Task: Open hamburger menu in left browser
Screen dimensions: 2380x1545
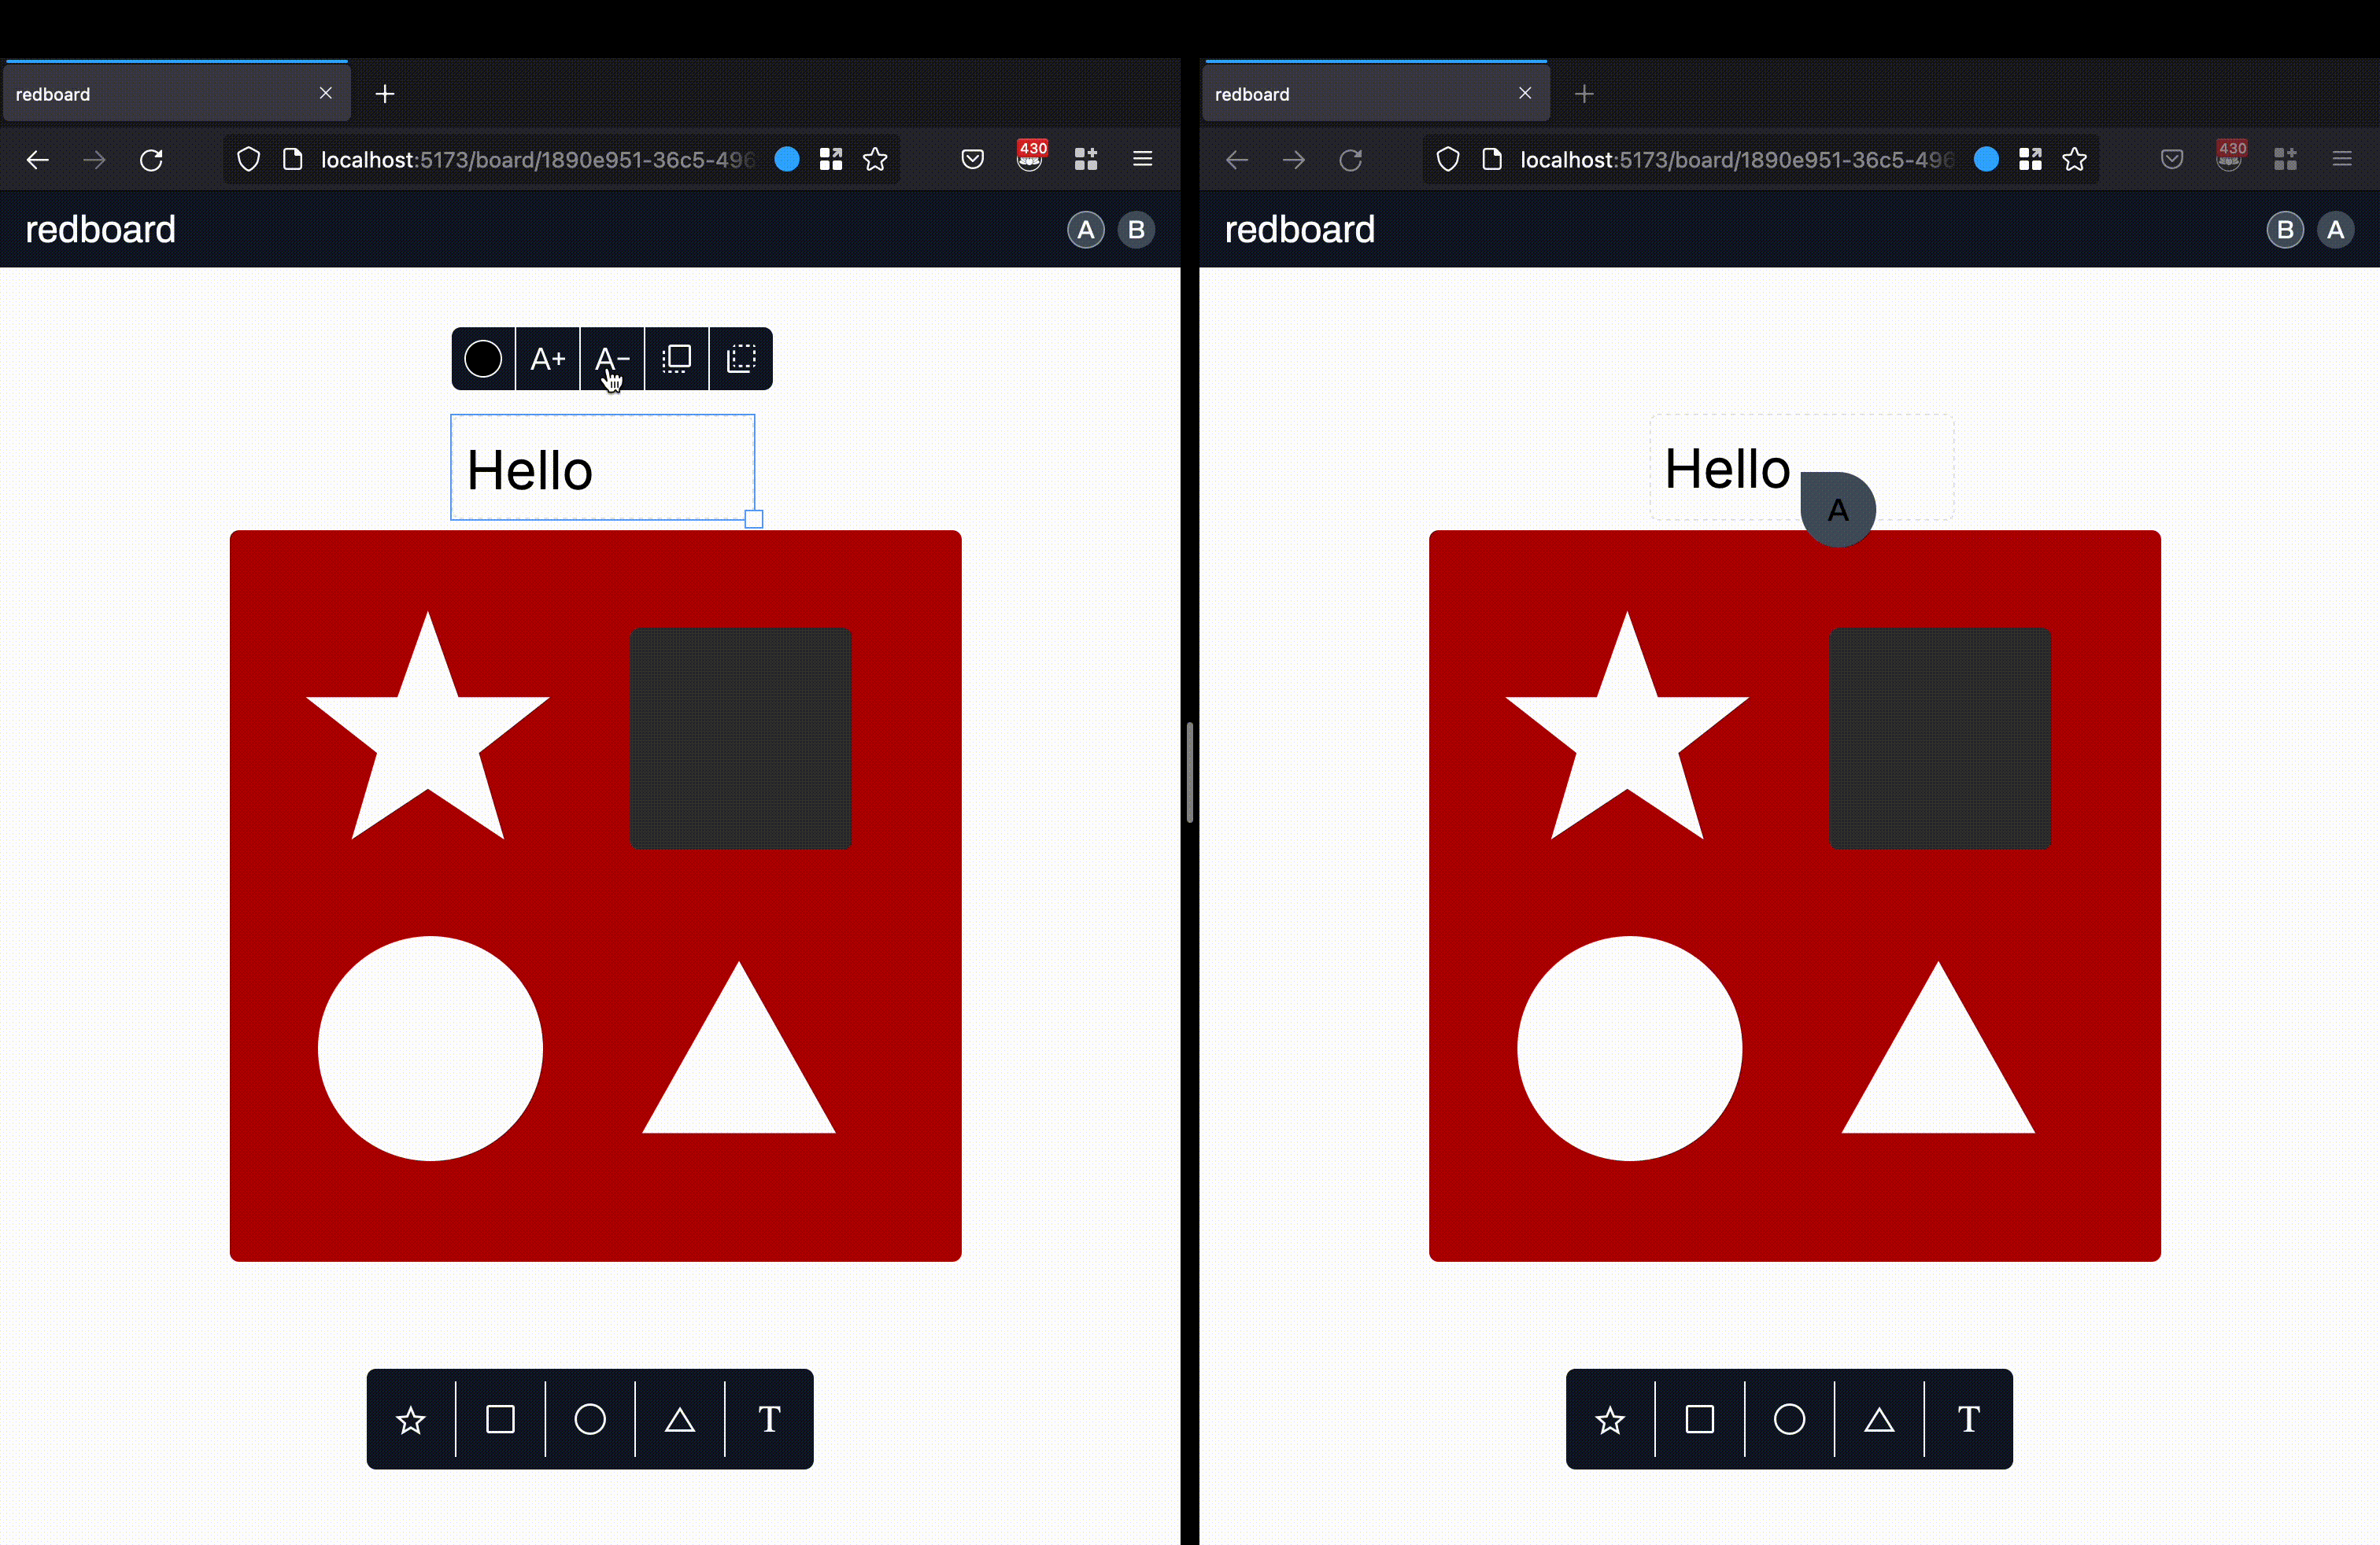Action: [x=1142, y=159]
